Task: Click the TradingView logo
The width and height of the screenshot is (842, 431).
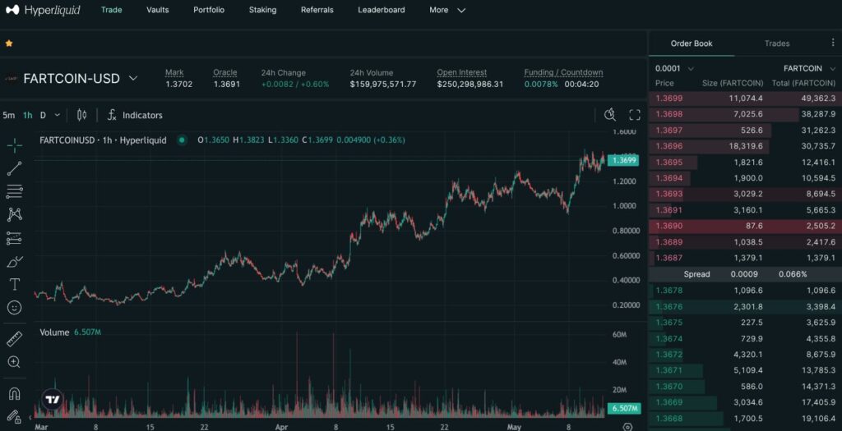Action: (52, 399)
